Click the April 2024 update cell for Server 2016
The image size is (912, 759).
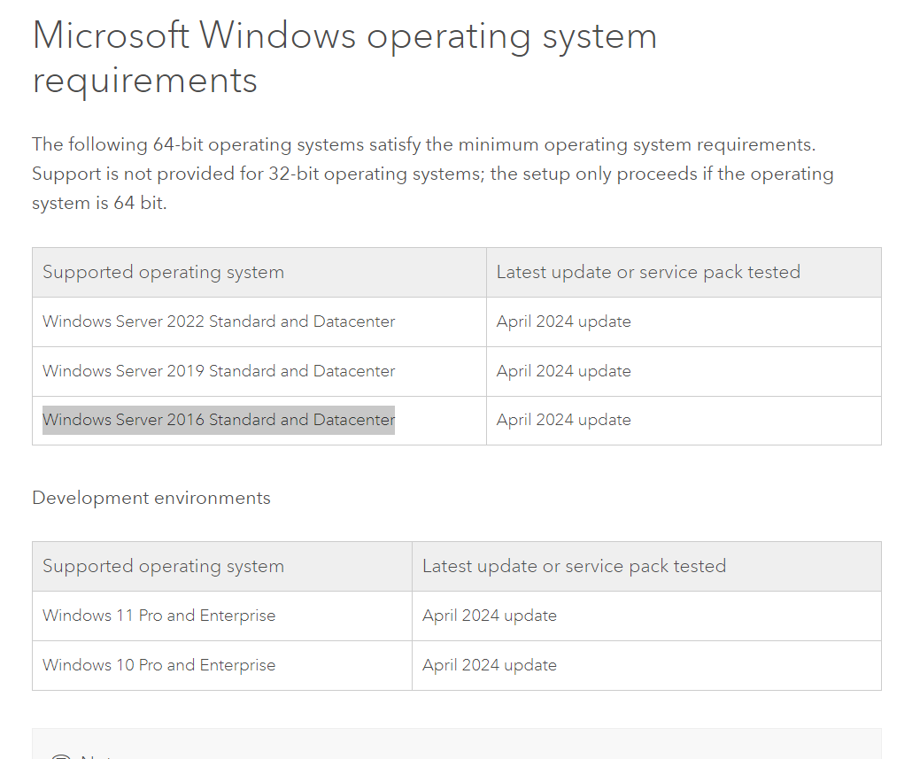[x=564, y=420]
